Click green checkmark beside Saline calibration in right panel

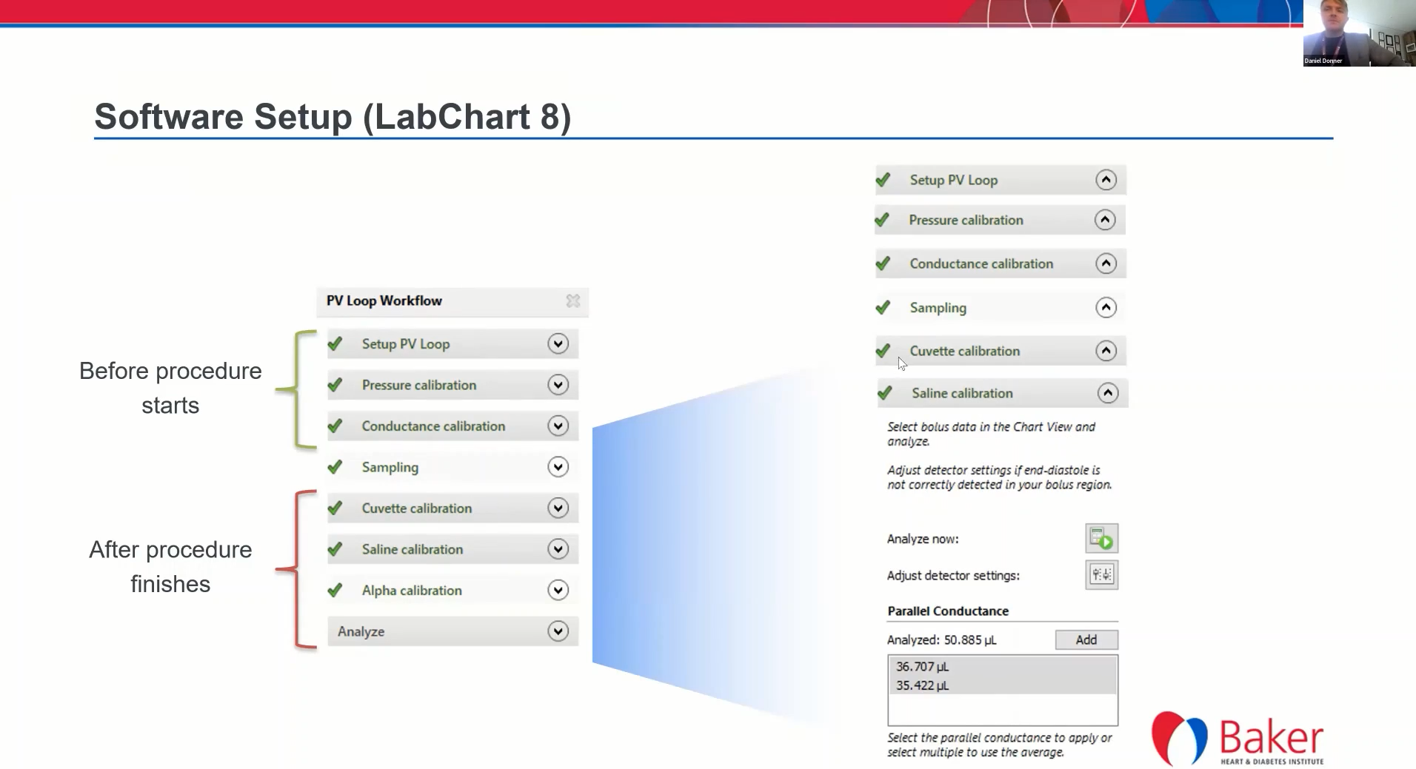pos(884,393)
